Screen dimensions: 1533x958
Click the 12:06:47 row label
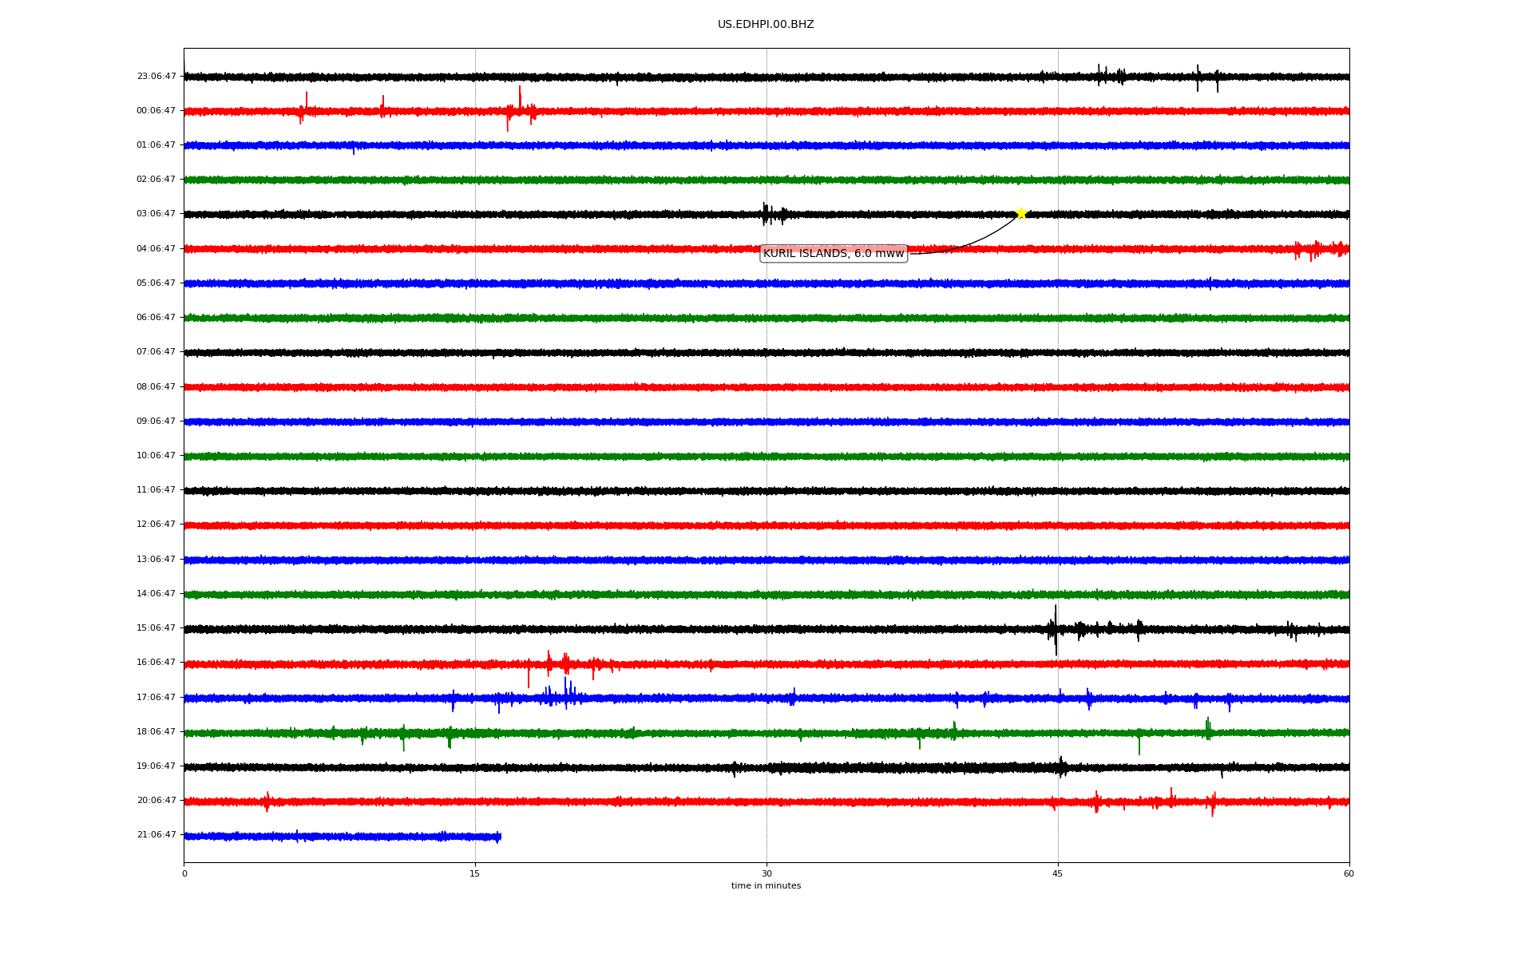point(156,525)
